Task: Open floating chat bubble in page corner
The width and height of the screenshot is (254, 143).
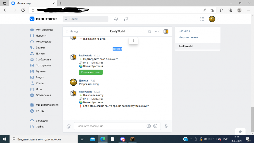Action: (x=240, y=132)
